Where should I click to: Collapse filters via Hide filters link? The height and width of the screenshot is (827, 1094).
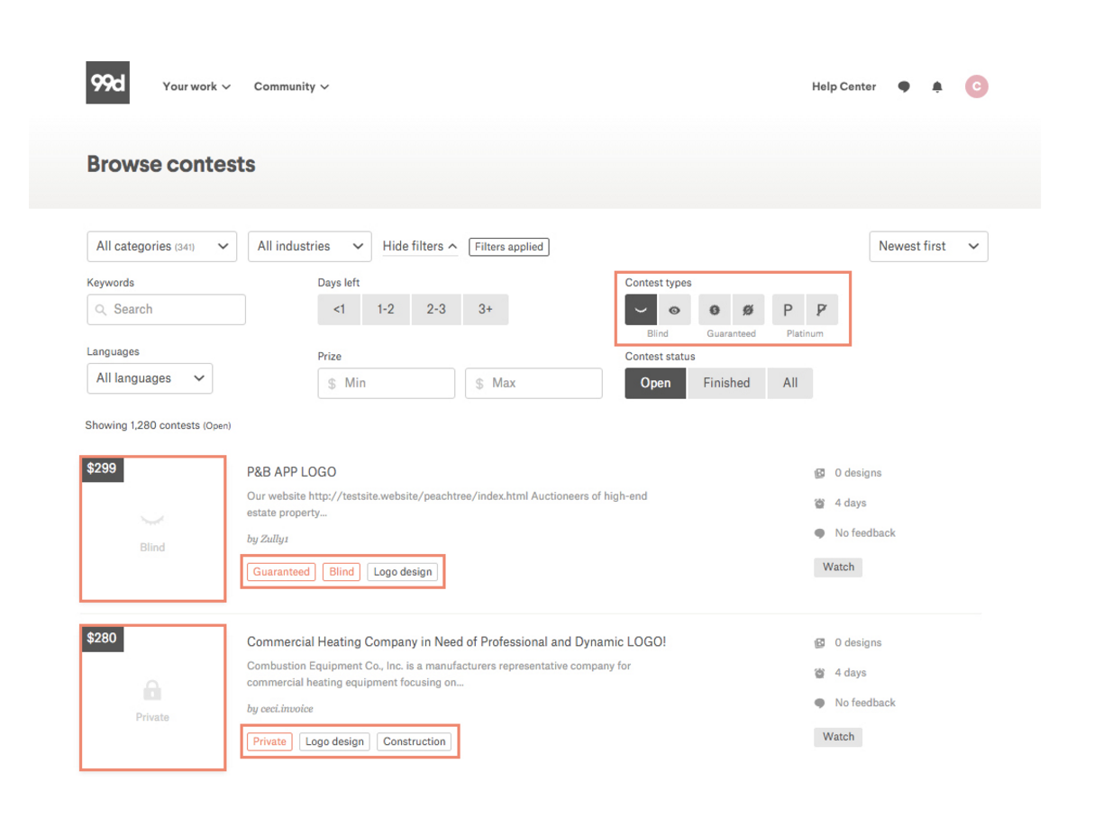[419, 246]
